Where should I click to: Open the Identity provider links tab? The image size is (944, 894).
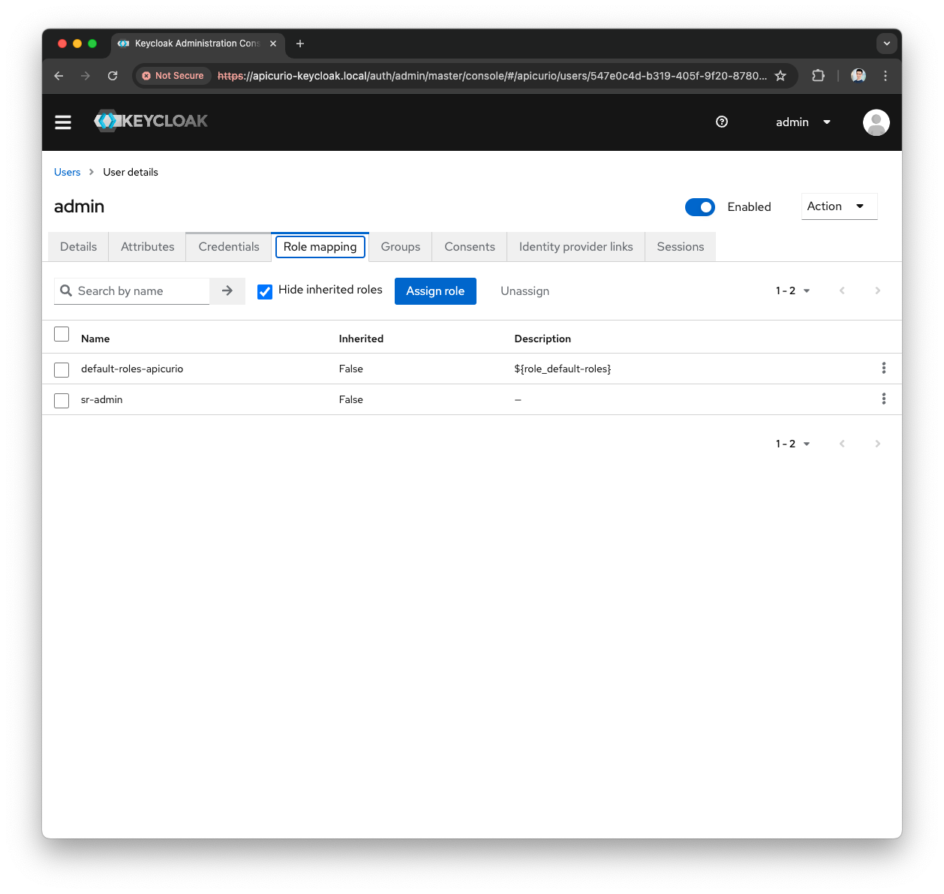[575, 246]
